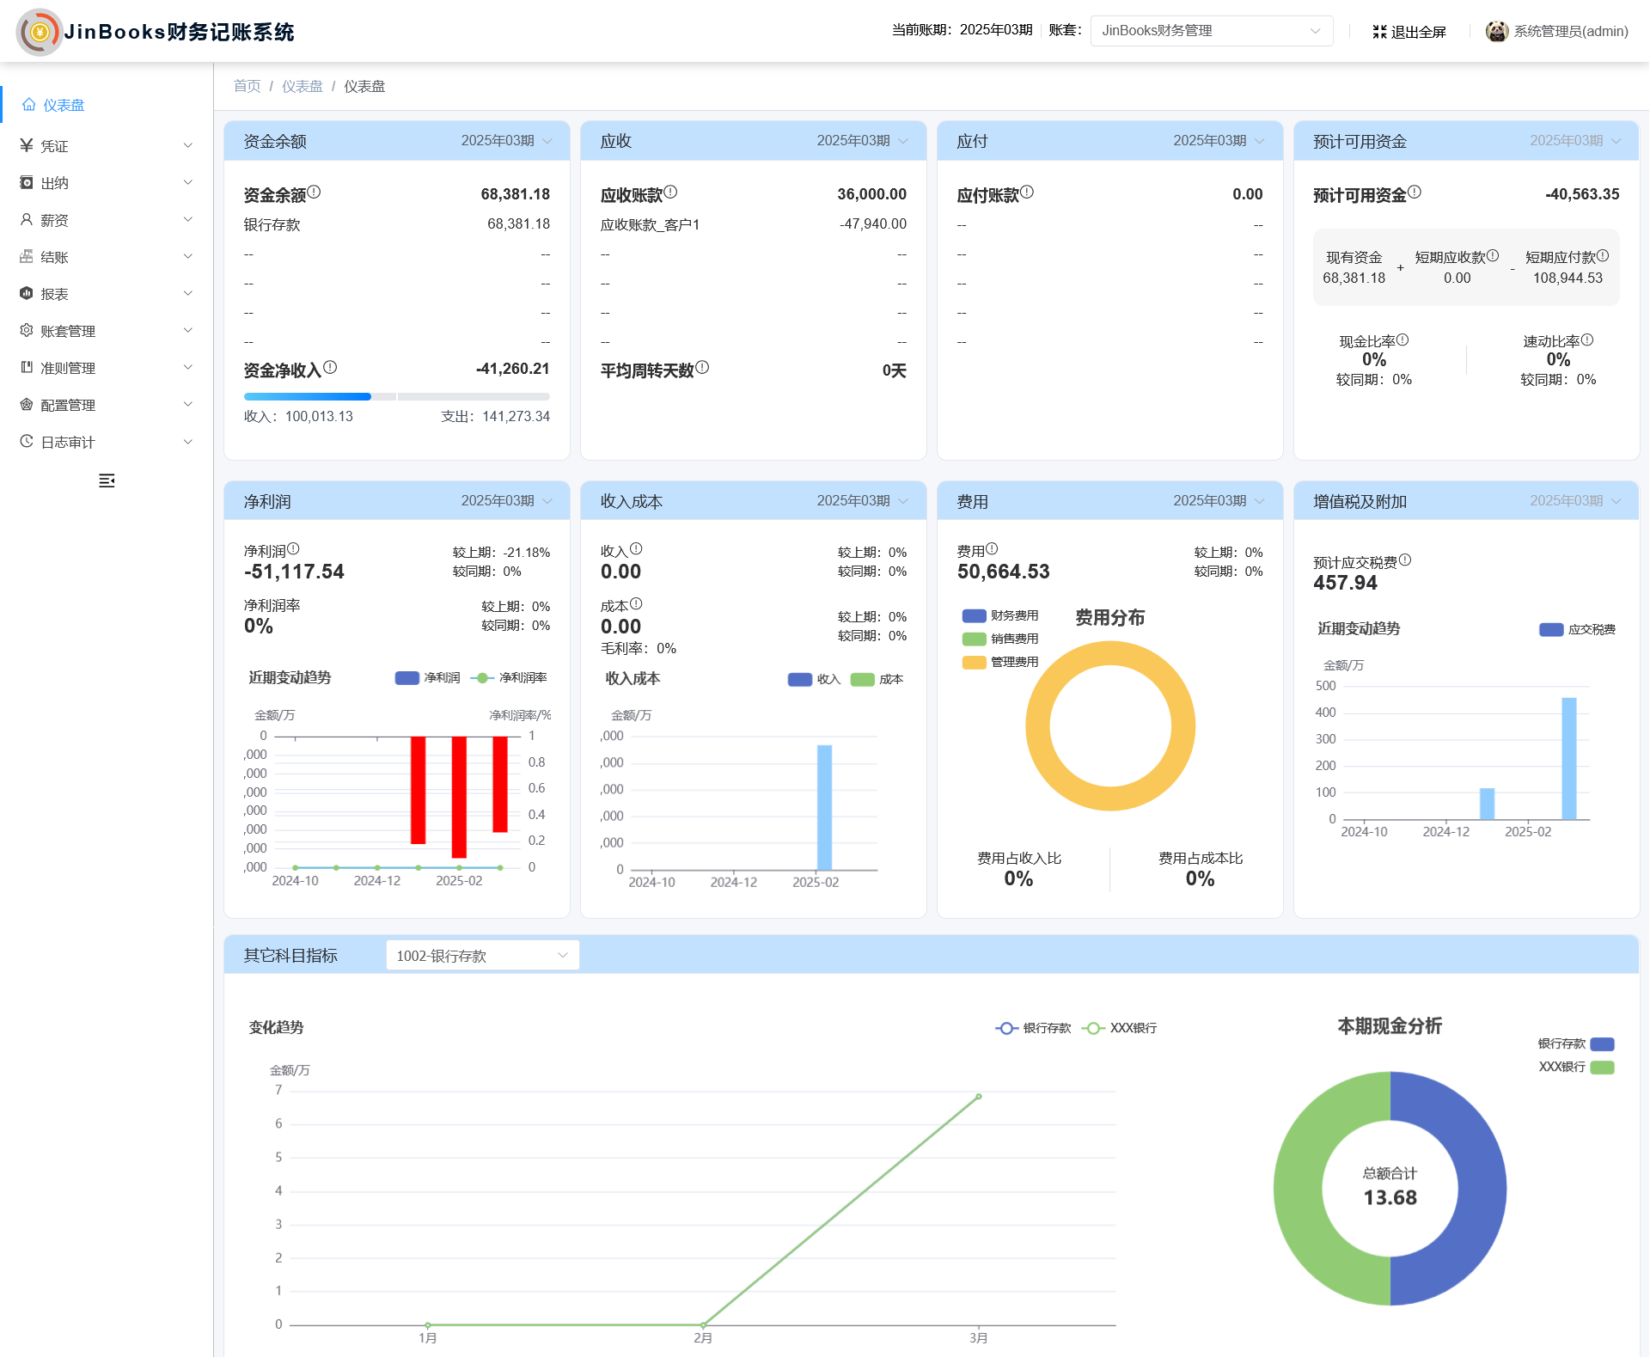Click the 退出全屏 button
The height and width of the screenshot is (1358, 1650).
[x=1418, y=32]
